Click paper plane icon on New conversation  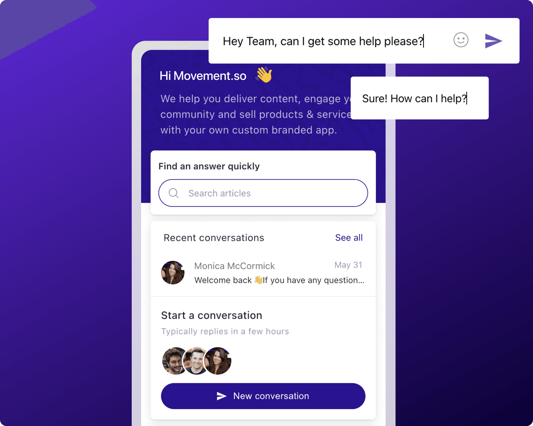pos(221,396)
